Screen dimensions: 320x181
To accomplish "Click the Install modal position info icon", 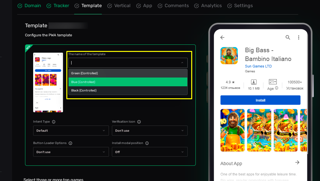I will pyautogui.click(x=147, y=143).
